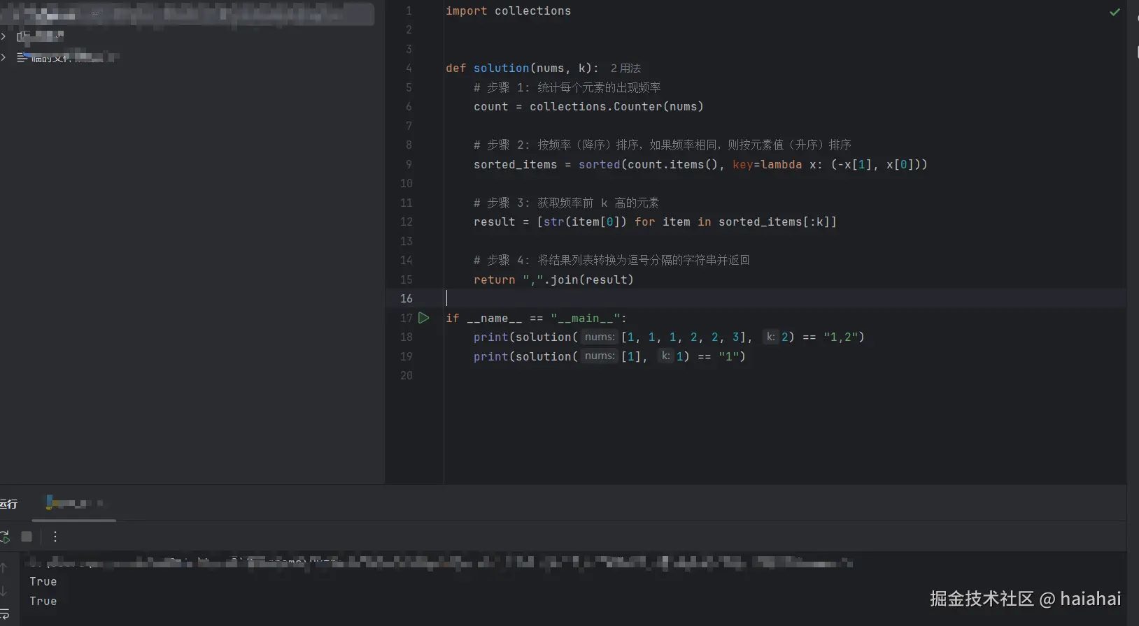The width and height of the screenshot is (1139, 626).
Task: Place cursor on "import collections"
Action: [508, 11]
